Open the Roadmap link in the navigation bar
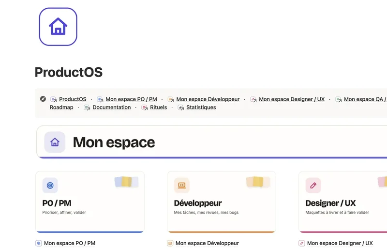 click(x=61, y=108)
